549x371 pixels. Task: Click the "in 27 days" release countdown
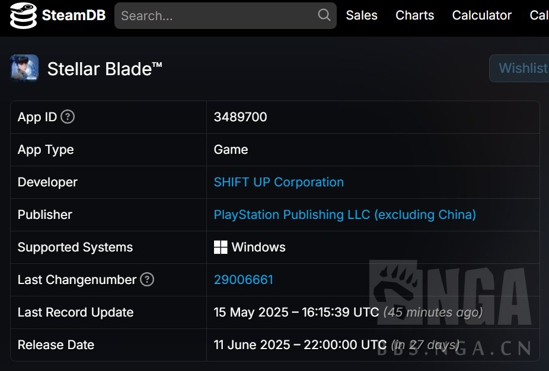(x=425, y=345)
